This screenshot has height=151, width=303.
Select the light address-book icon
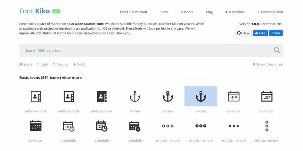[36, 97]
